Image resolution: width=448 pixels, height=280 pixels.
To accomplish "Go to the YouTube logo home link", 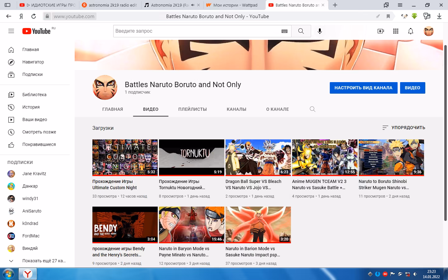I will coord(36,31).
